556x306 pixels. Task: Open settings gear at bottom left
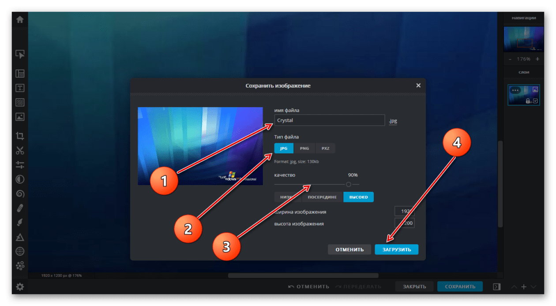pos(20,287)
